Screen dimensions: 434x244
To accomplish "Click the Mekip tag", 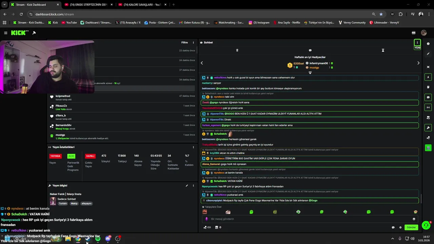I will point(74,204).
